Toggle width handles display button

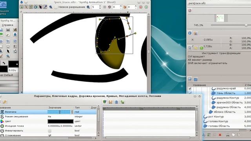pyautogui.click(x=40, y=7)
